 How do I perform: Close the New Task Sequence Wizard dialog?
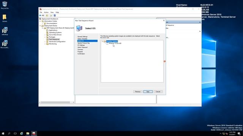164,20
